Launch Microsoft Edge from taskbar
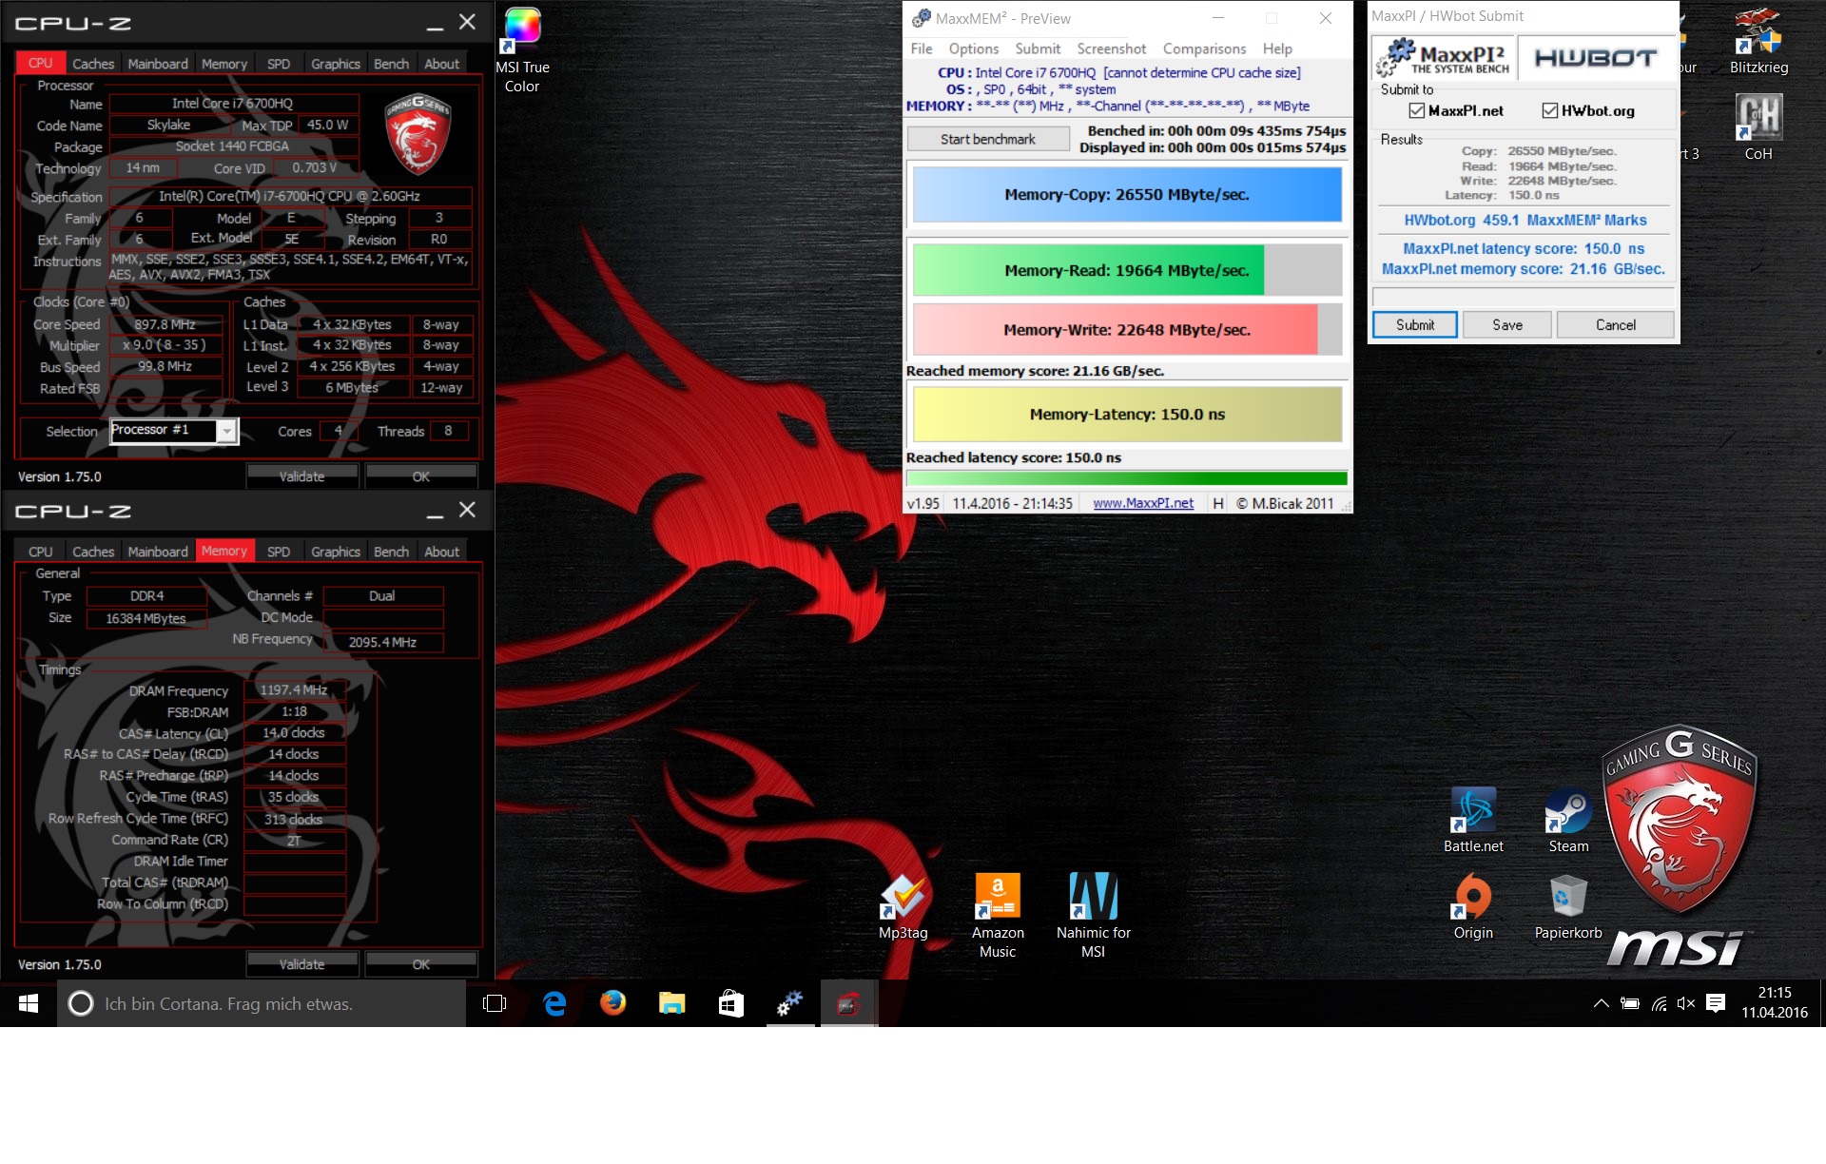Image resolution: width=1826 pixels, height=1164 pixels. (x=554, y=1003)
